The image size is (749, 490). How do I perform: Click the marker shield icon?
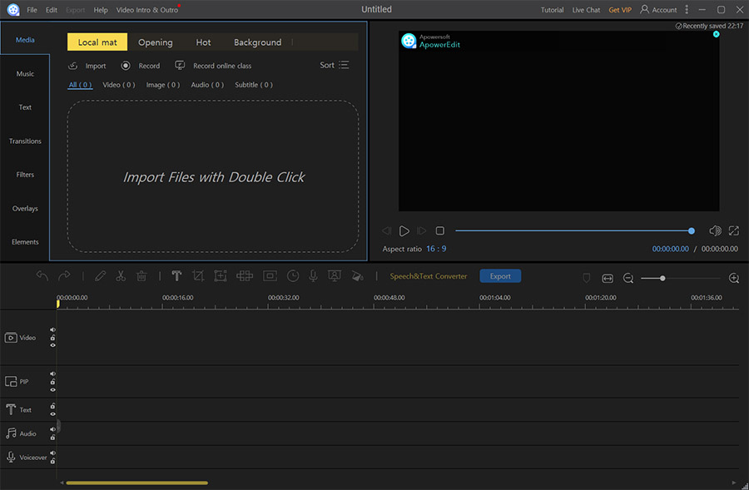click(x=587, y=278)
